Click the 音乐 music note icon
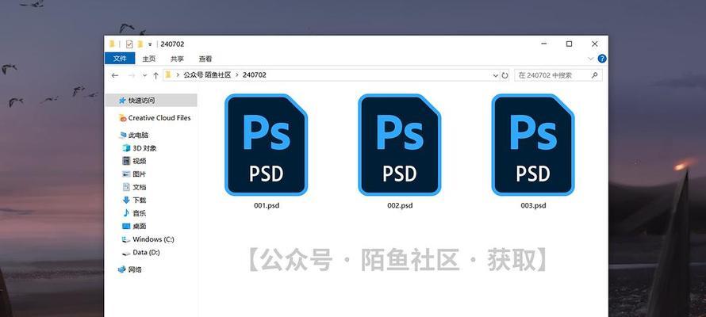 coord(126,213)
